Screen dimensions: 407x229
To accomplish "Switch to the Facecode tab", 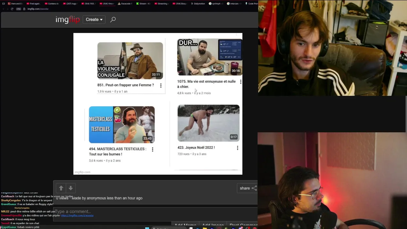I will (125, 3).
